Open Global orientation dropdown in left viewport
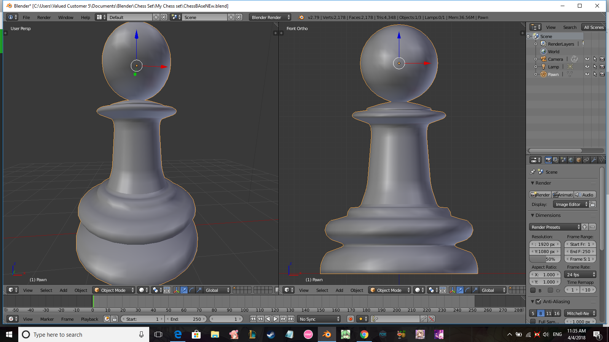609x342 pixels. click(217, 290)
